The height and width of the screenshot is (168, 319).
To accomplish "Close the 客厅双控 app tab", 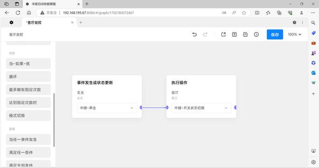I will coord(72,22).
